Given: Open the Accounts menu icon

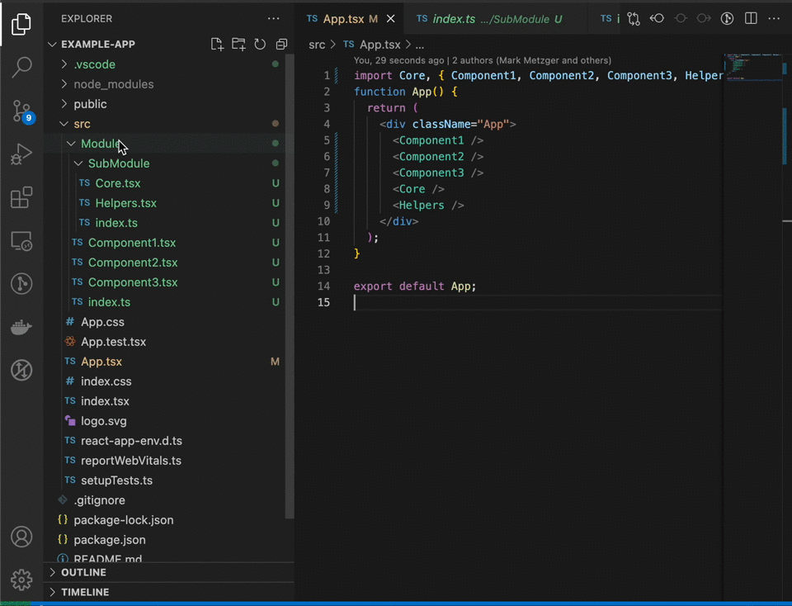Looking at the screenshot, I should pyautogui.click(x=21, y=537).
